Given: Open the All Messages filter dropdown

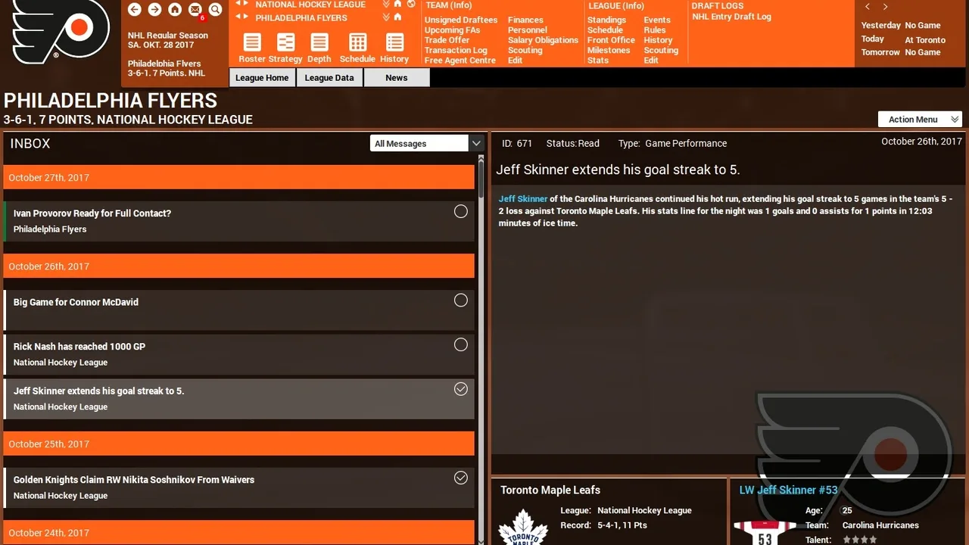Looking at the screenshot, I should (426, 143).
